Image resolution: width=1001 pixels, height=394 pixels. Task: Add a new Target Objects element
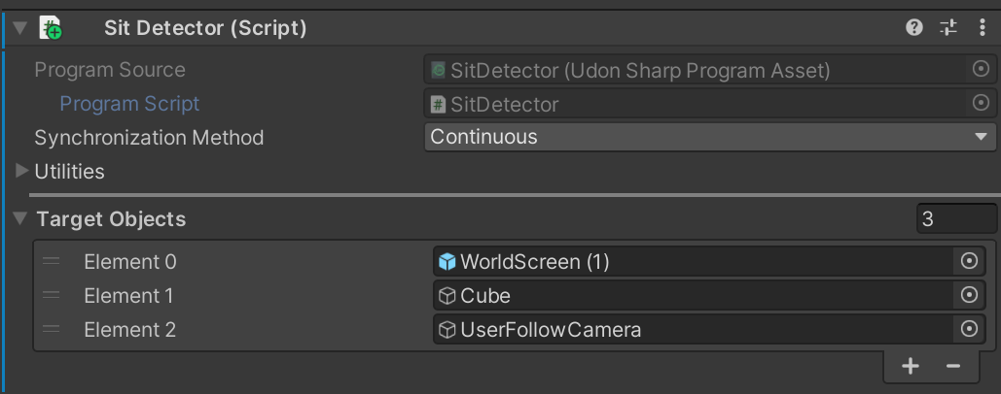click(x=910, y=366)
